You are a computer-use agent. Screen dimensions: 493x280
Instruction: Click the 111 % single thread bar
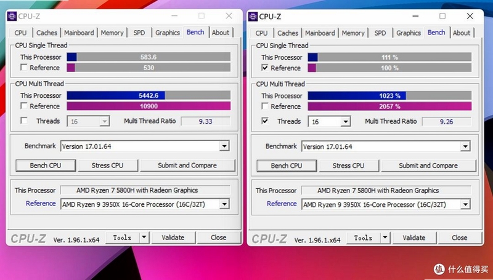coord(389,57)
